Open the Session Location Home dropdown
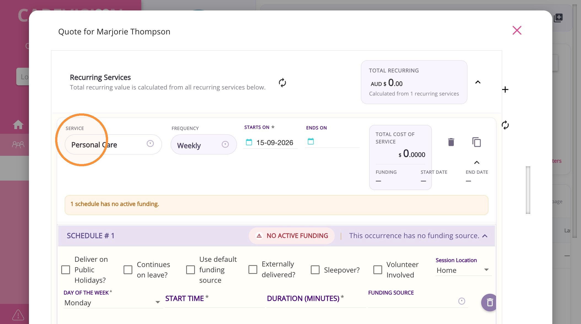Screen dimensions: 581x324 point(463,270)
